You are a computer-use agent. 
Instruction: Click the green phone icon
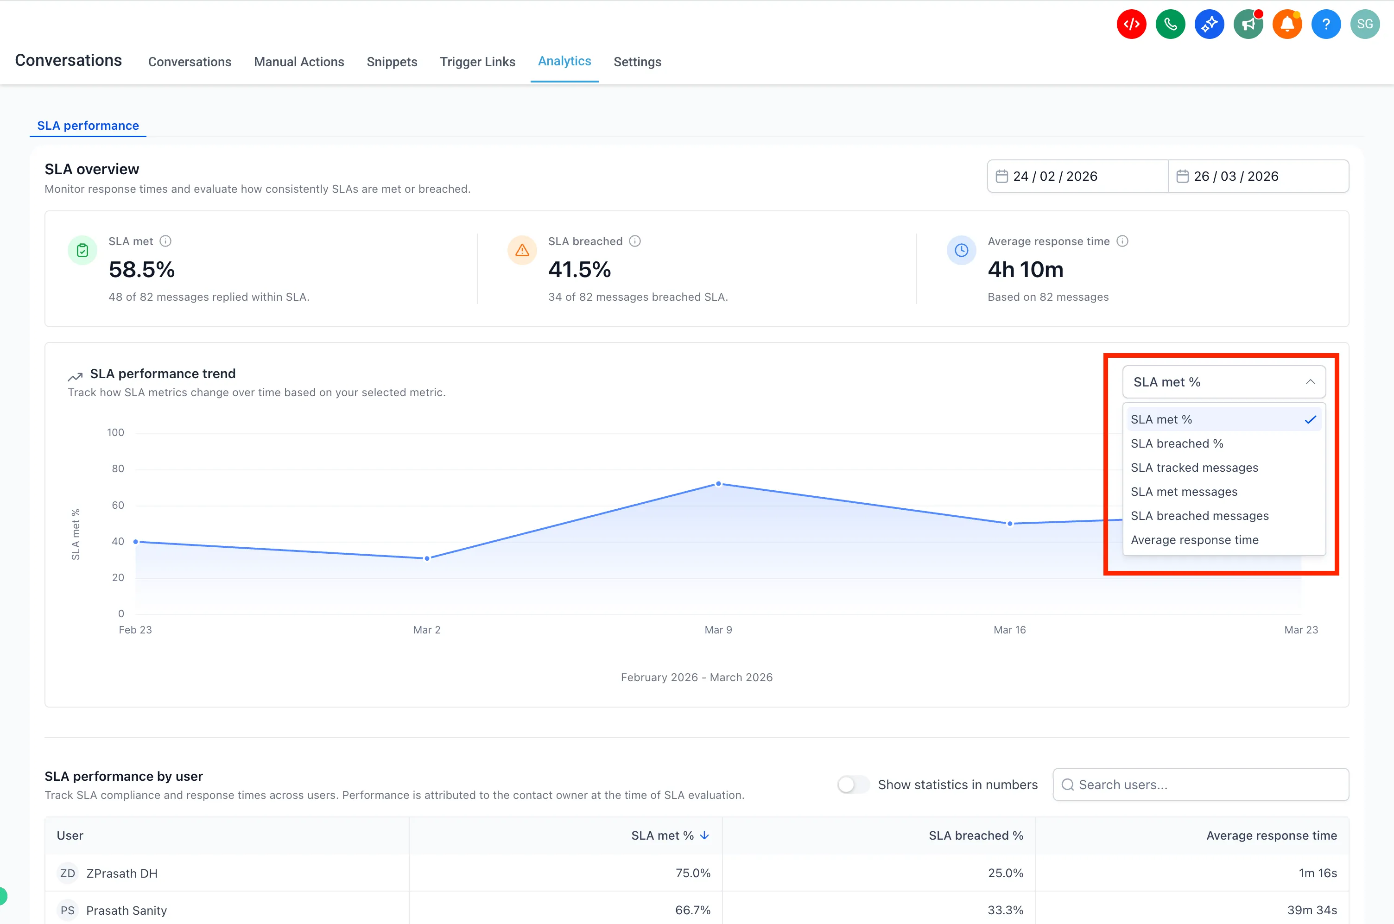(1170, 24)
